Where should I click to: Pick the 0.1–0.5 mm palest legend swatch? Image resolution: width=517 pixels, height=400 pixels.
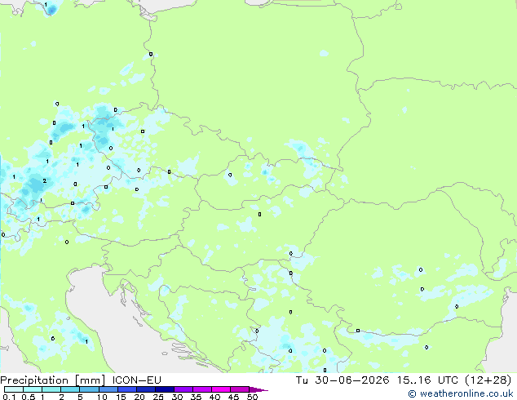pos(14,389)
